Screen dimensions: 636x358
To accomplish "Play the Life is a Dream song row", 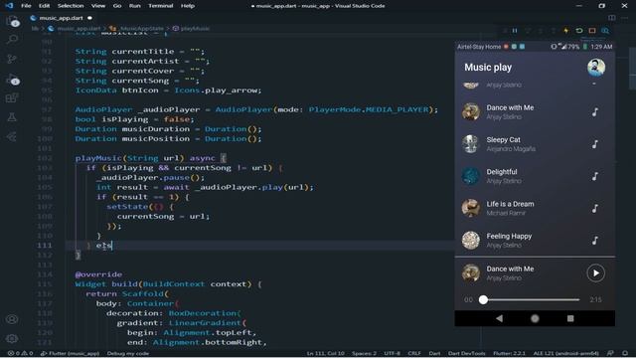I will pyautogui.click(x=535, y=208).
